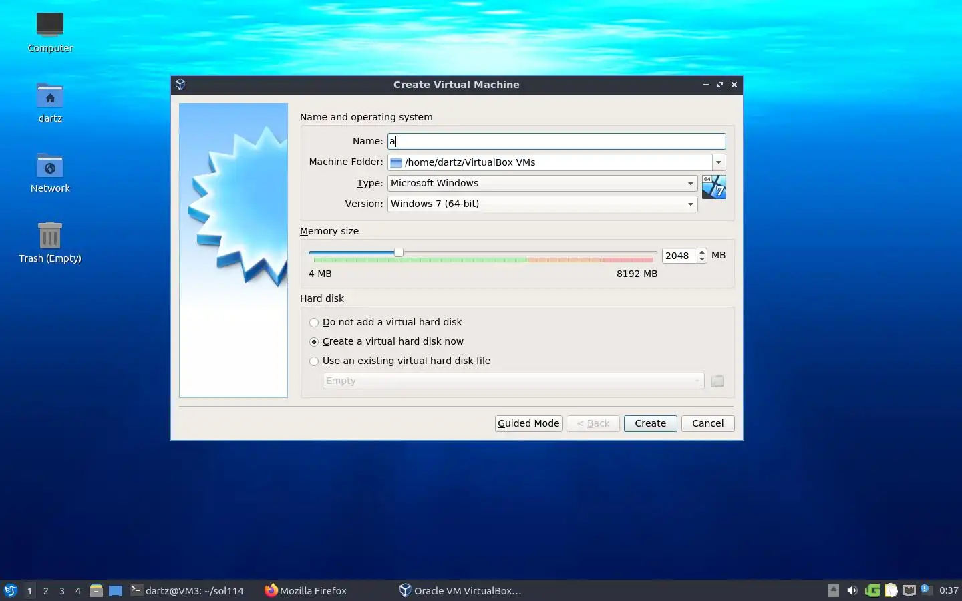962x601 pixels.
Task: Click the 4 MB minimum label
Action: click(320, 274)
